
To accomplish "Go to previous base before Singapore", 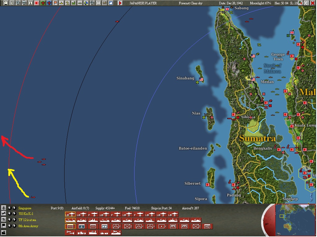I will point(10,208).
